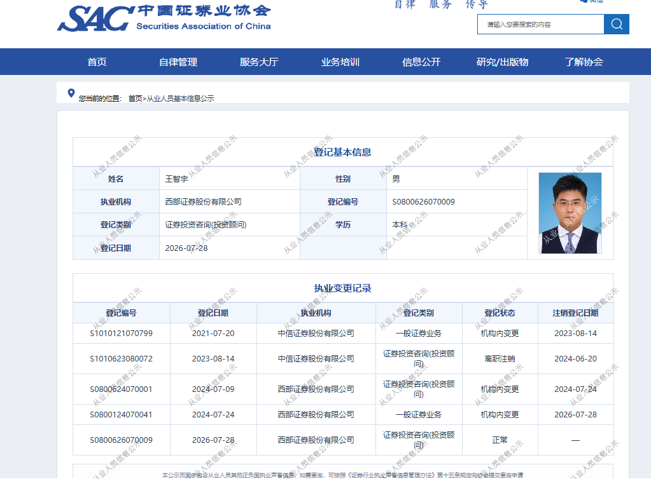
Task: Click the magnifier search button
Action: point(617,24)
